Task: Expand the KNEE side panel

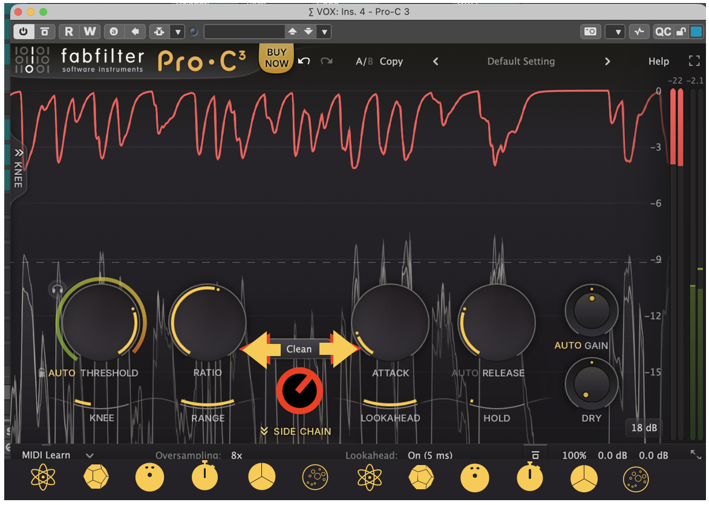Action: coord(18,168)
